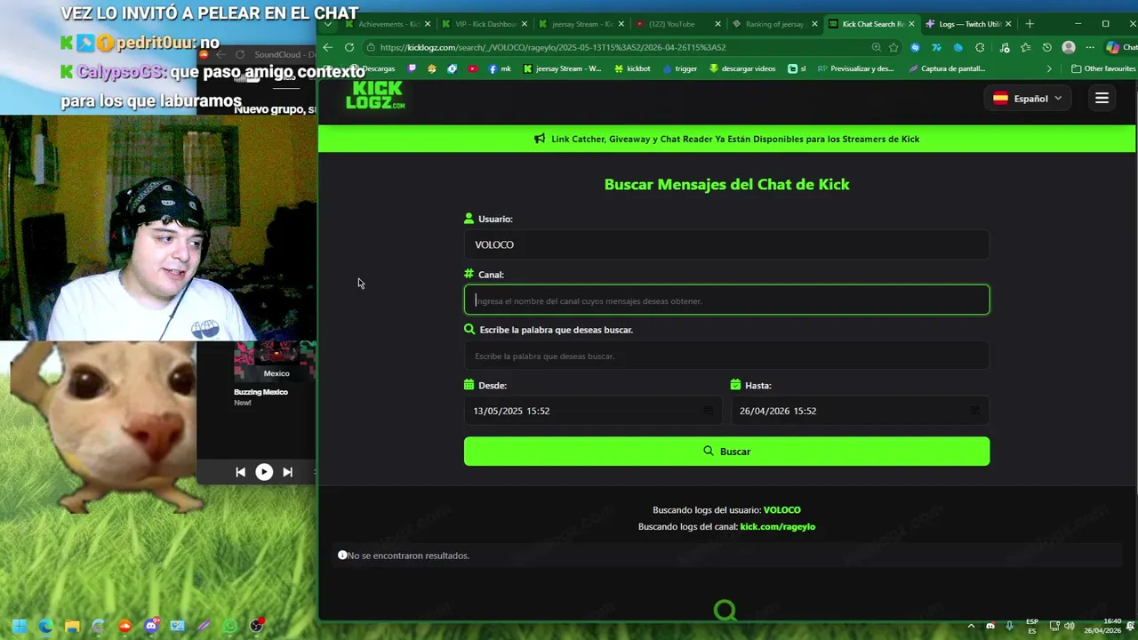Click the Buzzing Mexico playlist thumbnail

tap(275, 362)
